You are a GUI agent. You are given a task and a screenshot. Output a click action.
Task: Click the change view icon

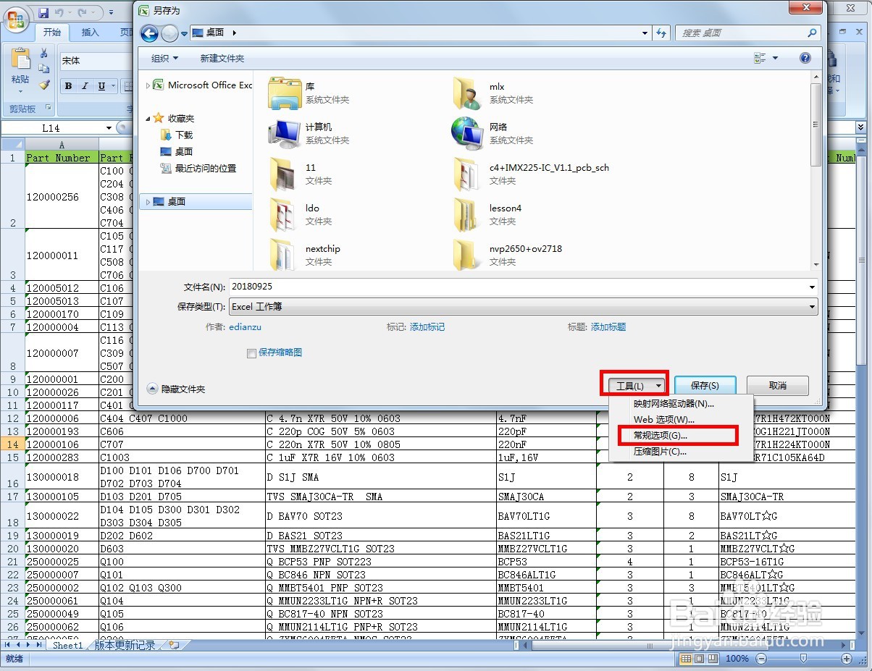click(x=760, y=58)
